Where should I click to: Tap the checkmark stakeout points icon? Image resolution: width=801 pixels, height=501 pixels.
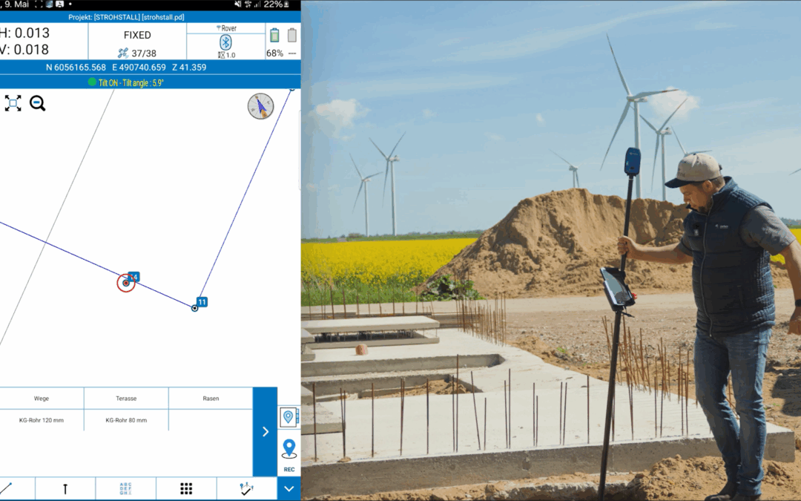[x=247, y=488]
